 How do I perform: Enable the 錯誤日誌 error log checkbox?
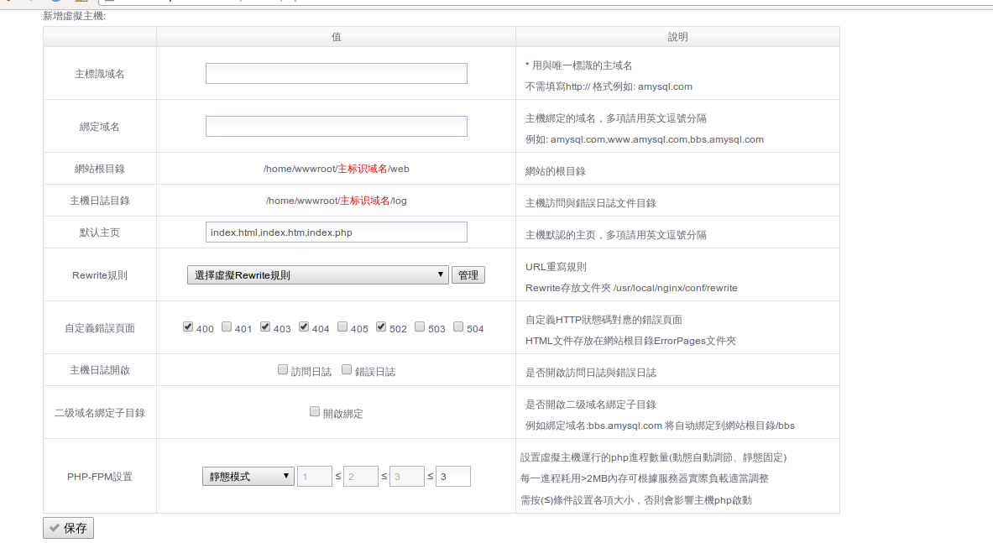point(347,369)
